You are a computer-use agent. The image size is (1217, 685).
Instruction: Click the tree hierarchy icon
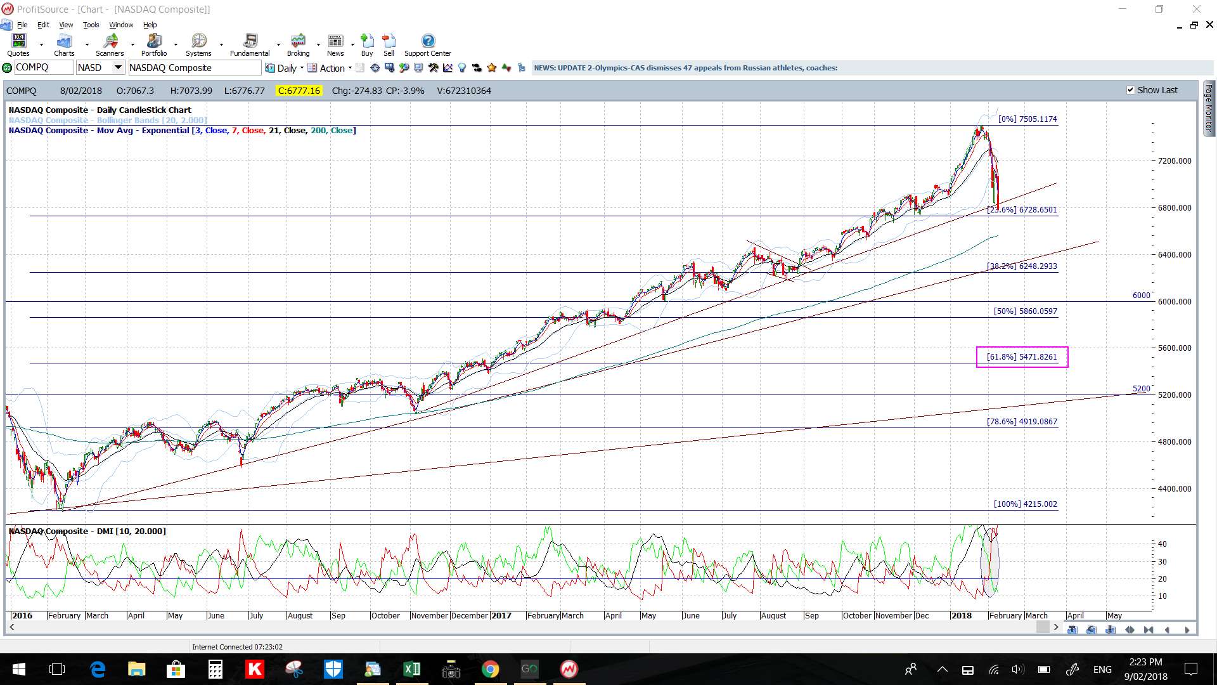click(521, 68)
